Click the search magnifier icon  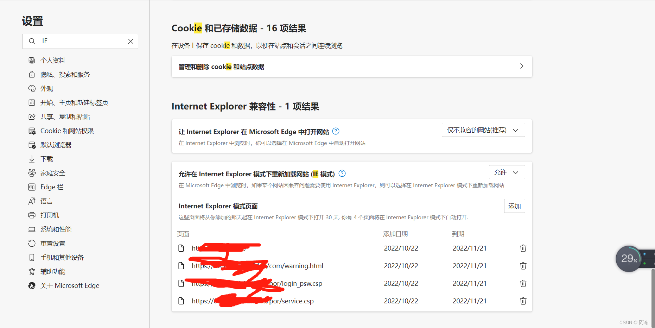[32, 41]
